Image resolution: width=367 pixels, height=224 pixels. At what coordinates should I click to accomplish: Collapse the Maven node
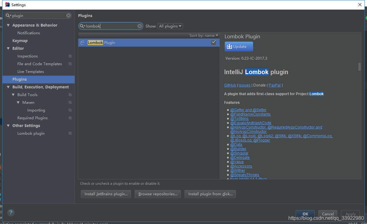18,102
